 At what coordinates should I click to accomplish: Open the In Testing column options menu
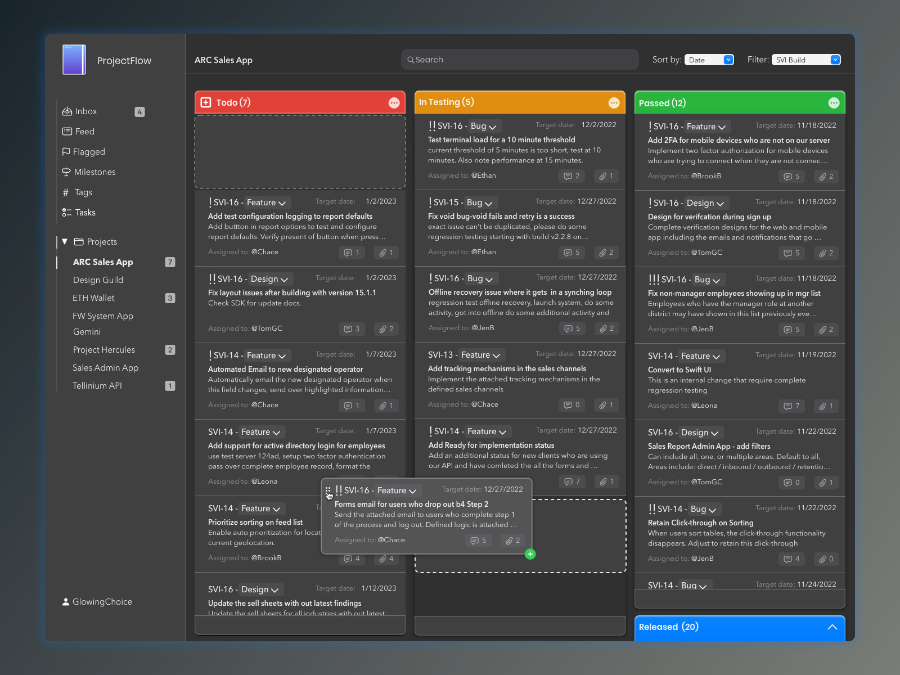point(614,103)
